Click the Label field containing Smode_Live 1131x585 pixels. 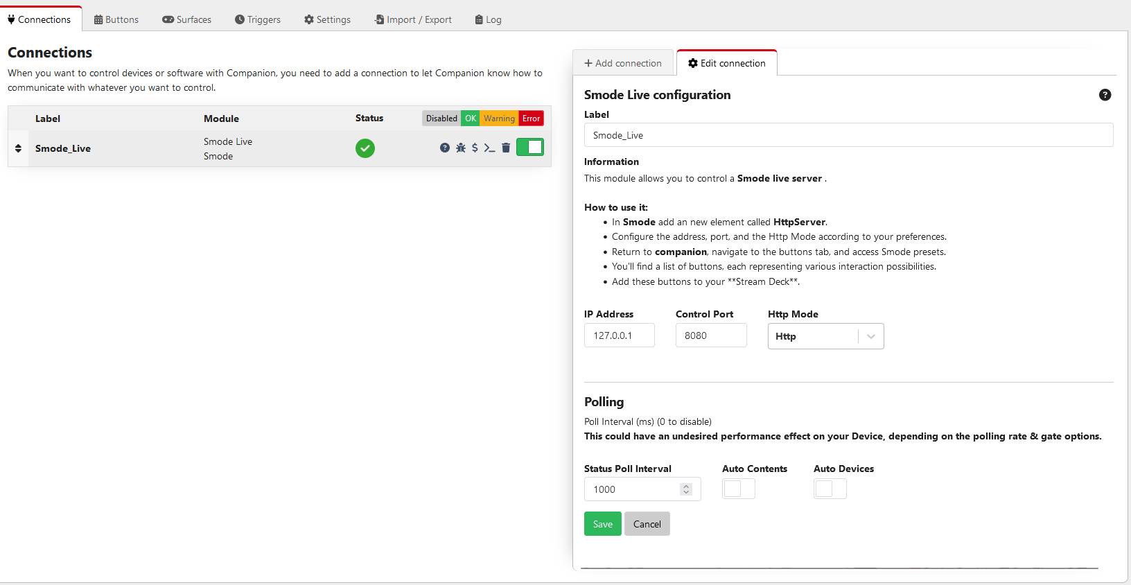849,135
